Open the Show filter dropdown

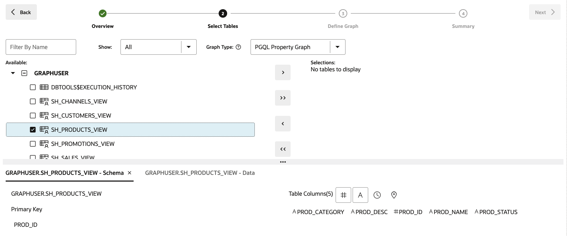[158, 47]
